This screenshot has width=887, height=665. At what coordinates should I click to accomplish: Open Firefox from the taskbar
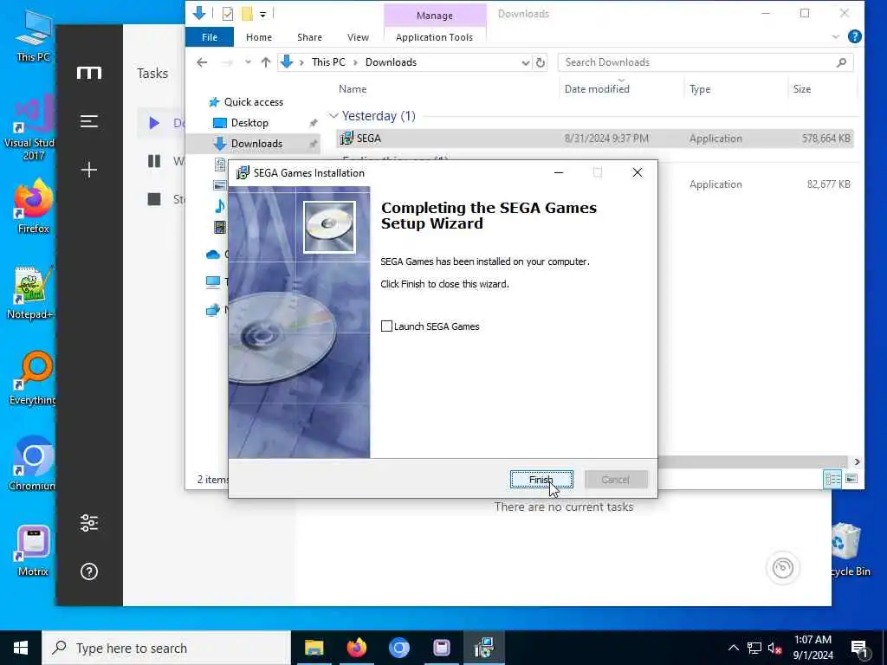pyautogui.click(x=356, y=648)
